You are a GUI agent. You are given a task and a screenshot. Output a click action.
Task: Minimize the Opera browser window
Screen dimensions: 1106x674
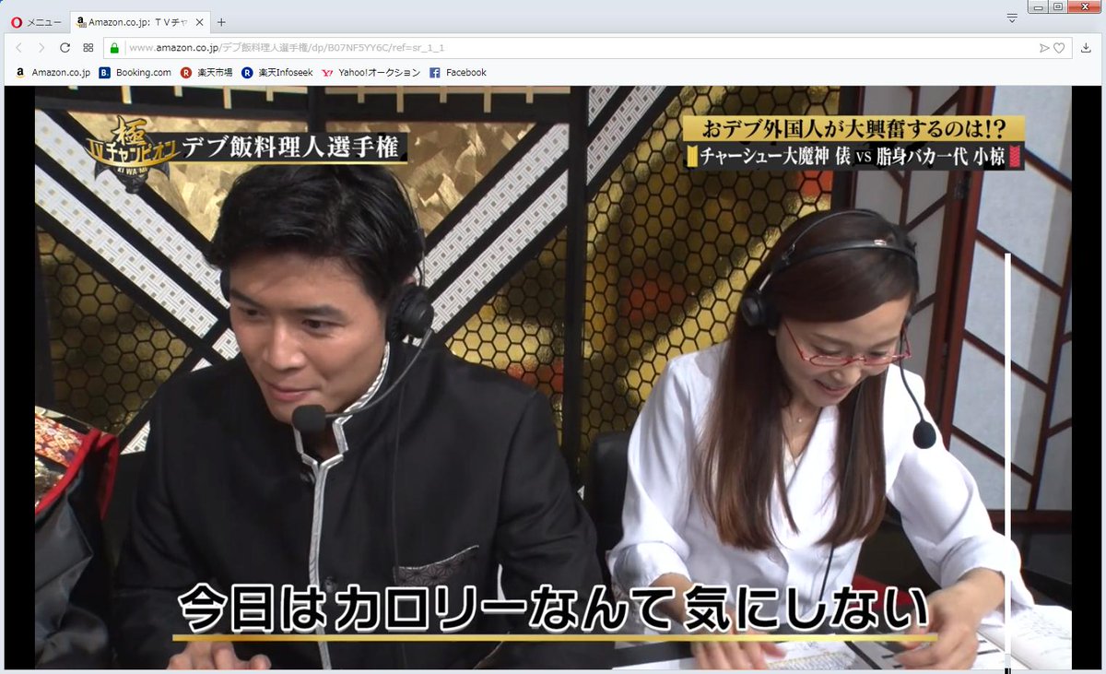tap(1040, 7)
